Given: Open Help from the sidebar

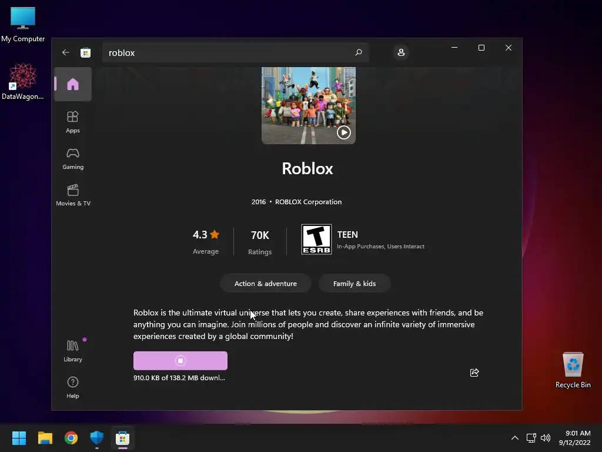Looking at the screenshot, I should [x=72, y=387].
